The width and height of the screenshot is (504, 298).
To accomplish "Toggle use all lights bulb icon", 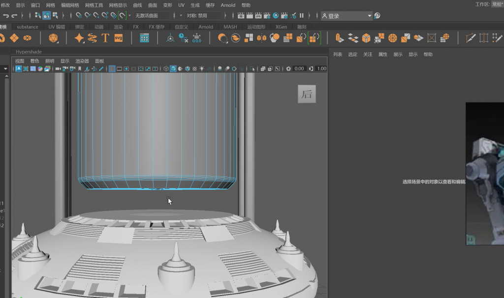I will tap(202, 69).
